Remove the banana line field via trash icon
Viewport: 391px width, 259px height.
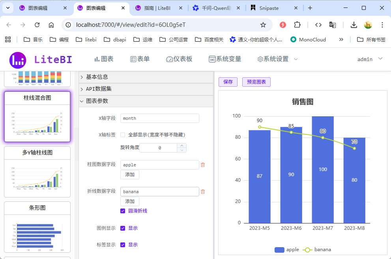[203, 192]
